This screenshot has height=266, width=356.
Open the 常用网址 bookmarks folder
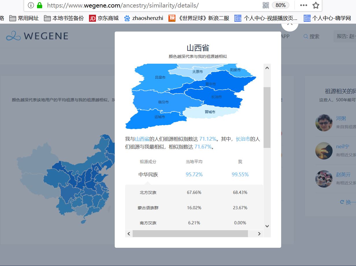24,18
